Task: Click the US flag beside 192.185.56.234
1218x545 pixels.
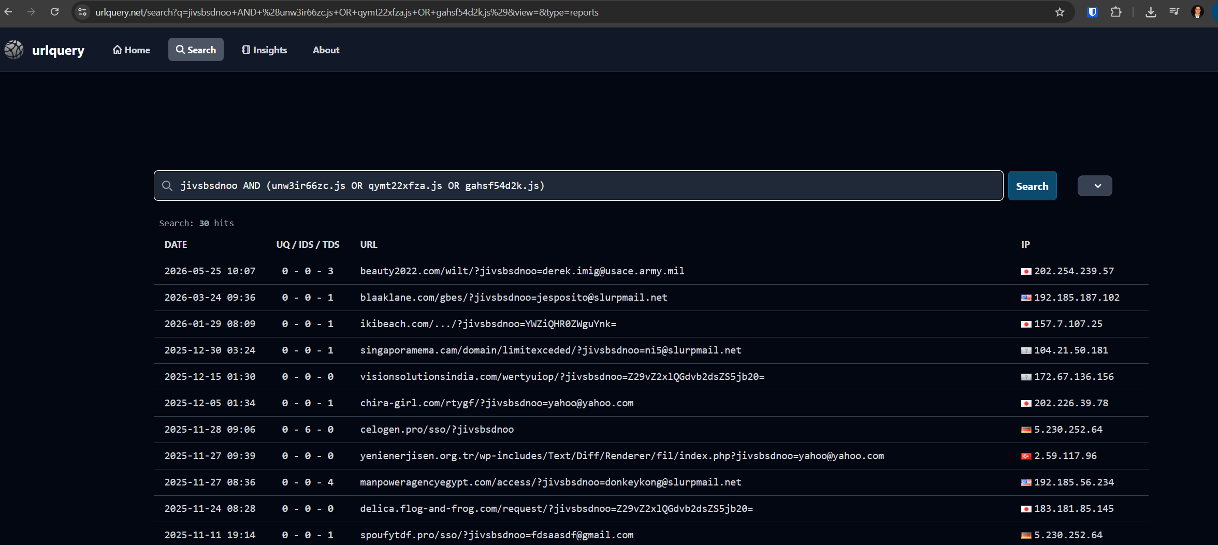Action: tap(1026, 482)
